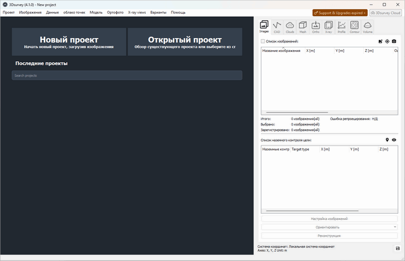Viewport: 405px width, 261px height.
Task: Select the Ortho panel icon
Action: pos(316,26)
